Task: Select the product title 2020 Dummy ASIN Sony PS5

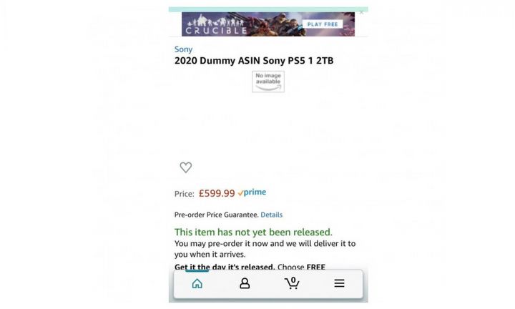Action: 254,61
